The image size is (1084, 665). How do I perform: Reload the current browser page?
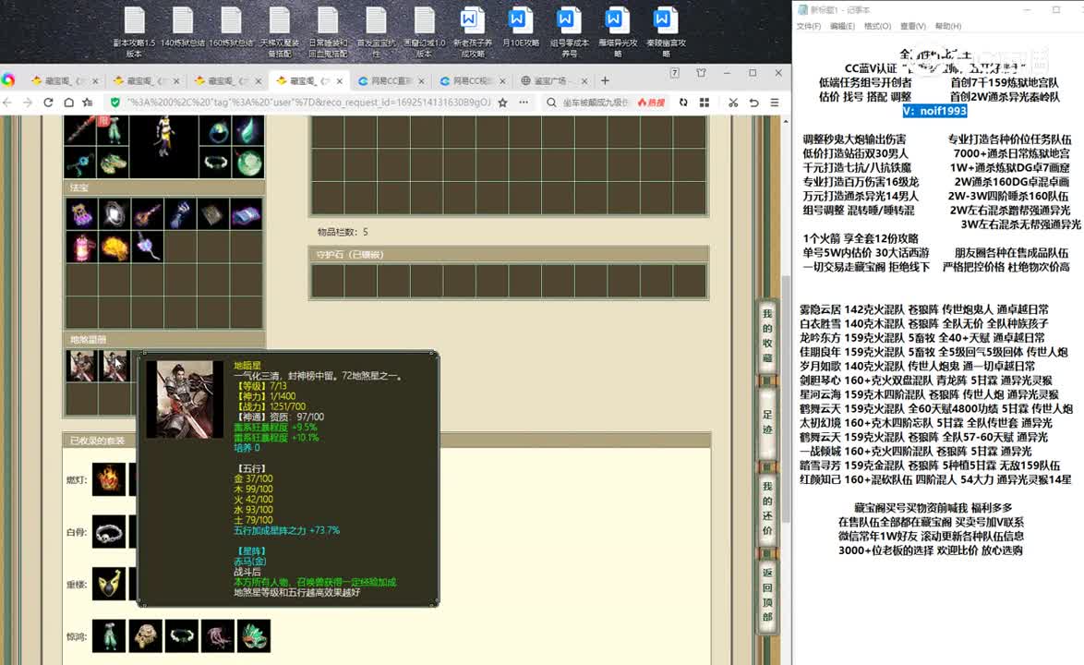[x=48, y=103]
